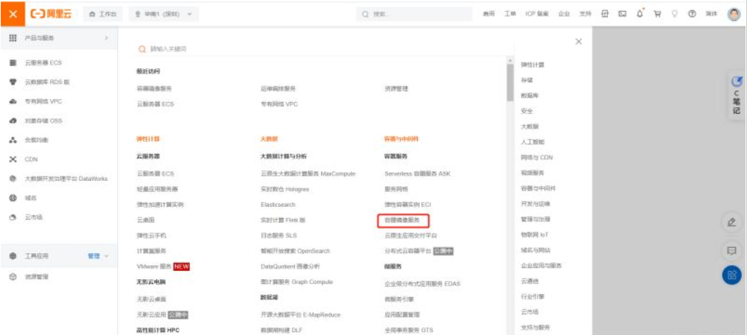This screenshot has width=747, height=335.
Task: Open the MaxCompute service link
Action: point(308,174)
